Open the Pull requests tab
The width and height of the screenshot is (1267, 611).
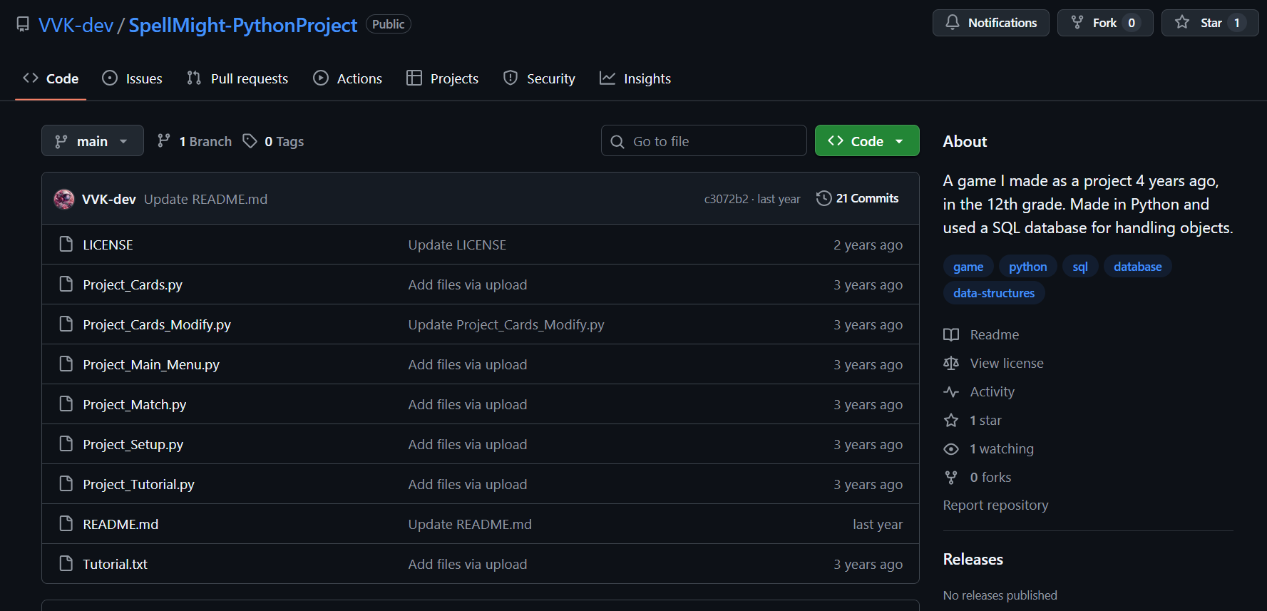[237, 78]
